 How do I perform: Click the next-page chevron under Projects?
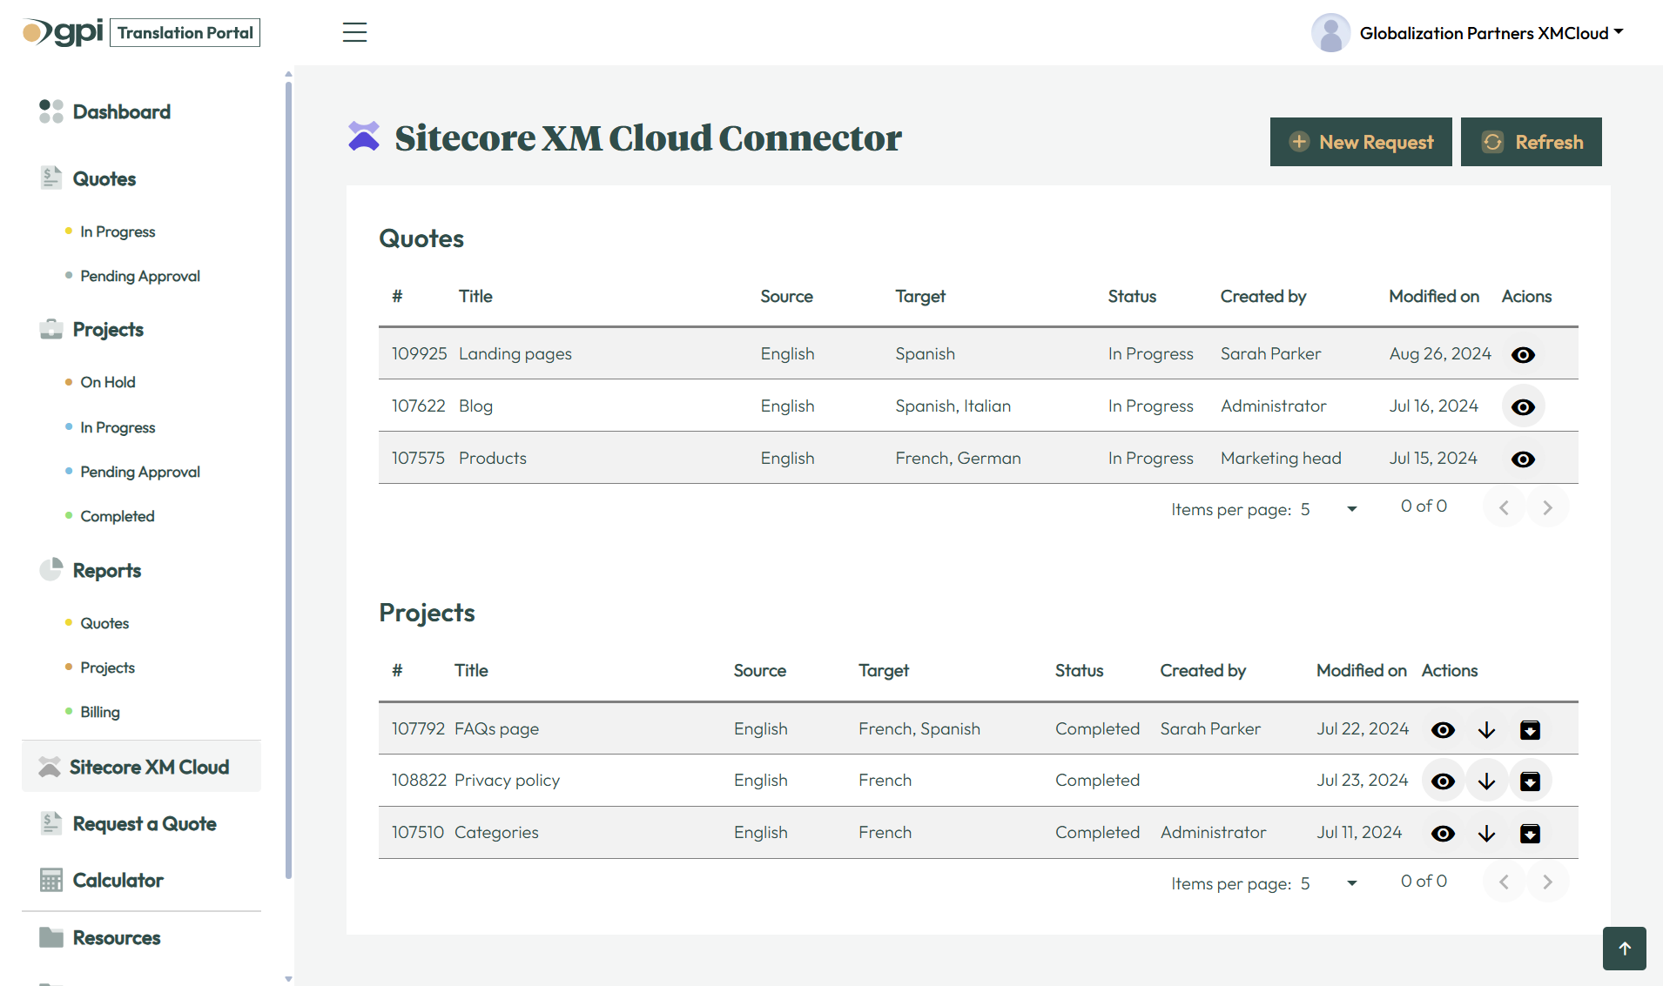point(1547,881)
